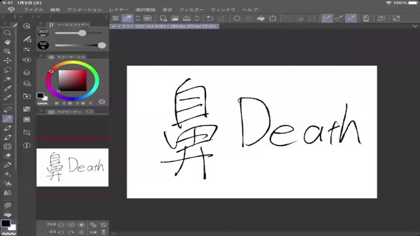Expand the up-down arrows beside save icon
Screen dimensions: 420x236
tap(197, 18)
